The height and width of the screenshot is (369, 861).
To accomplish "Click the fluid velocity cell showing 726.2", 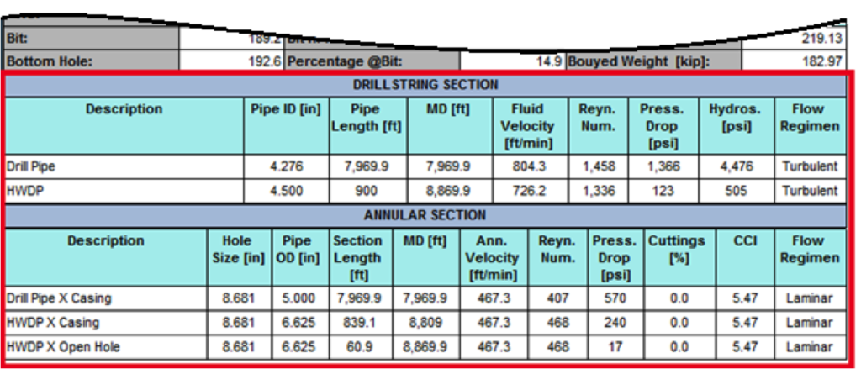I will (x=527, y=191).
